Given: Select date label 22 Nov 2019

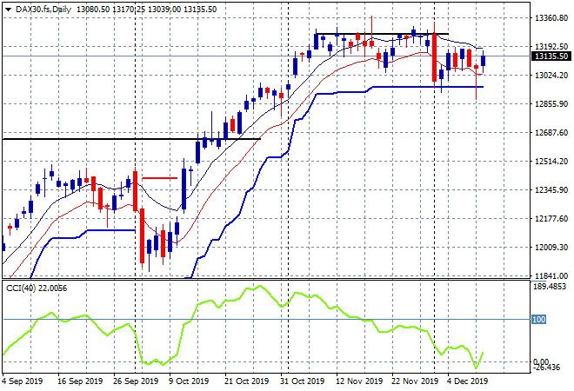Looking at the screenshot, I should (x=415, y=381).
